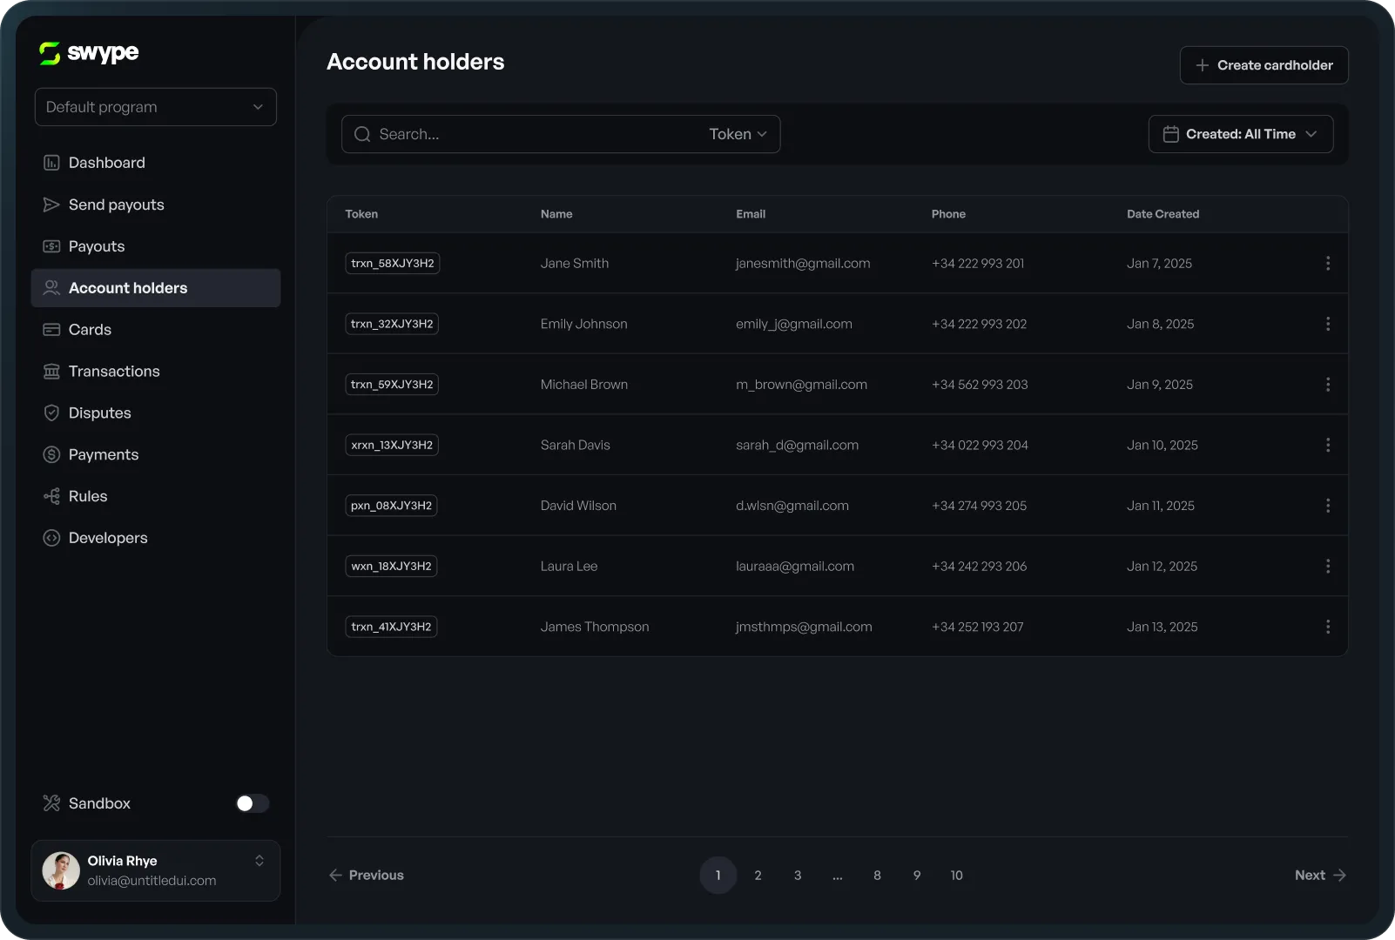
Task: Select the Rules menu entry
Action: (88, 496)
